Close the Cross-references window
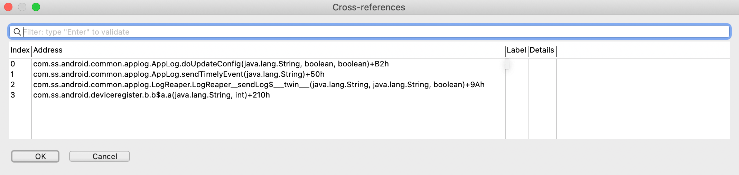The height and width of the screenshot is (175, 739). tap(8, 7)
